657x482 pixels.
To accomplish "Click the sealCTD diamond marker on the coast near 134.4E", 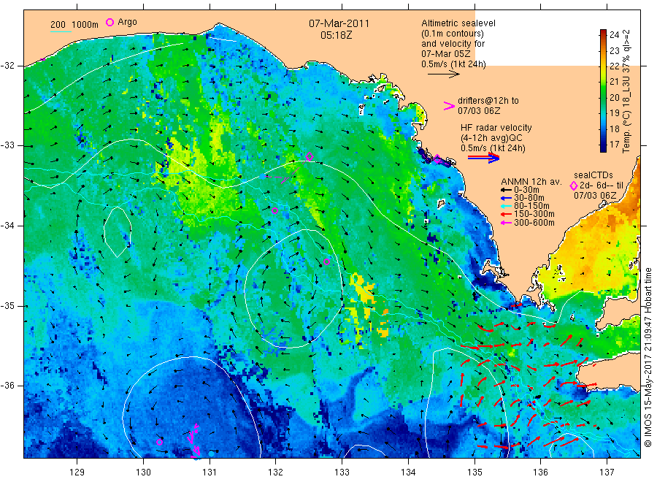I will coord(437,159).
